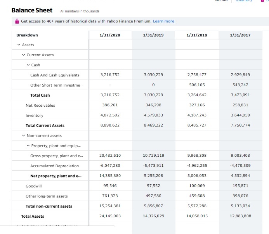Click the Cash And Cash Equivalents row label
The image size is (269, 234).
coord(55,75)
